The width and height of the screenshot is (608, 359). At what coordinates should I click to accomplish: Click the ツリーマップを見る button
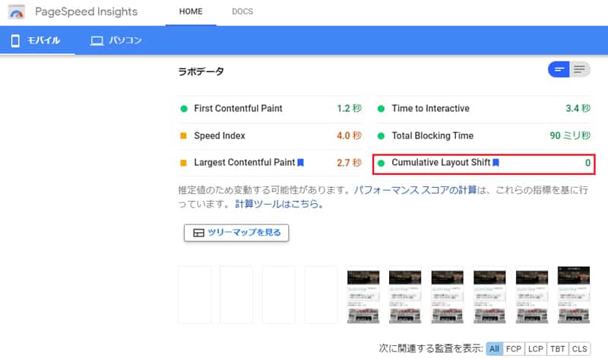tap(236, 233)
